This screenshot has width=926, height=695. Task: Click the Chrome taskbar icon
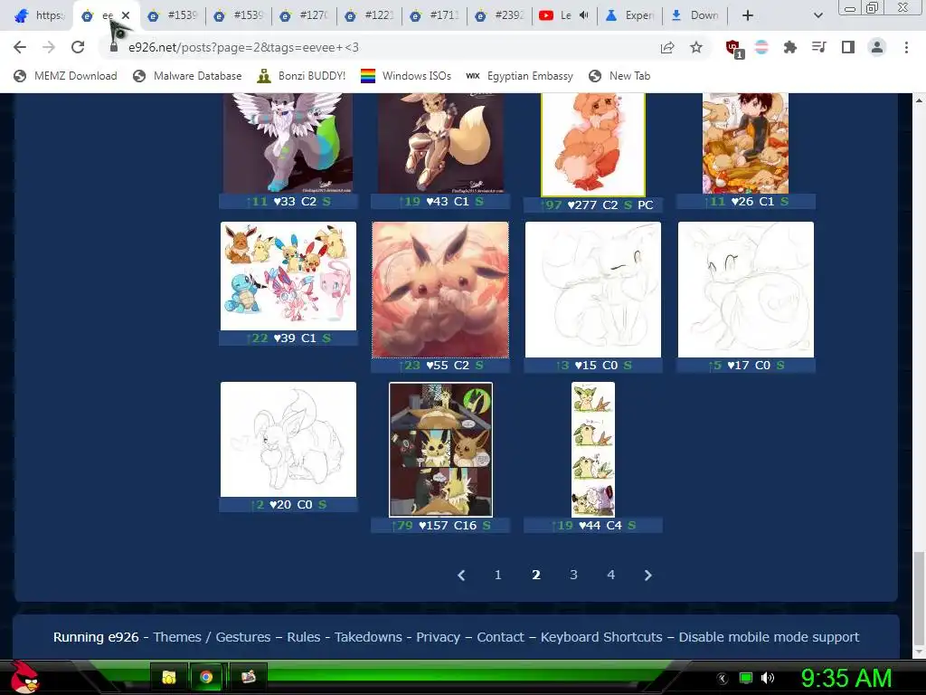click(x=206, y=677)
